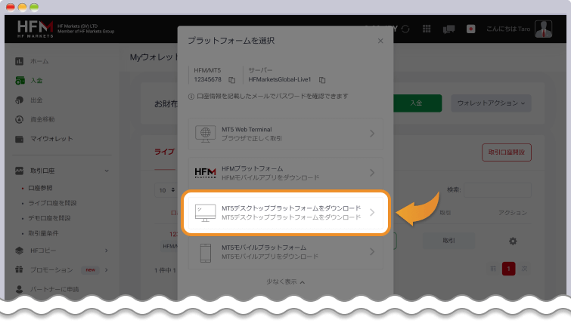Click chevron on MT5 Web Terminal row

(372, 134)
